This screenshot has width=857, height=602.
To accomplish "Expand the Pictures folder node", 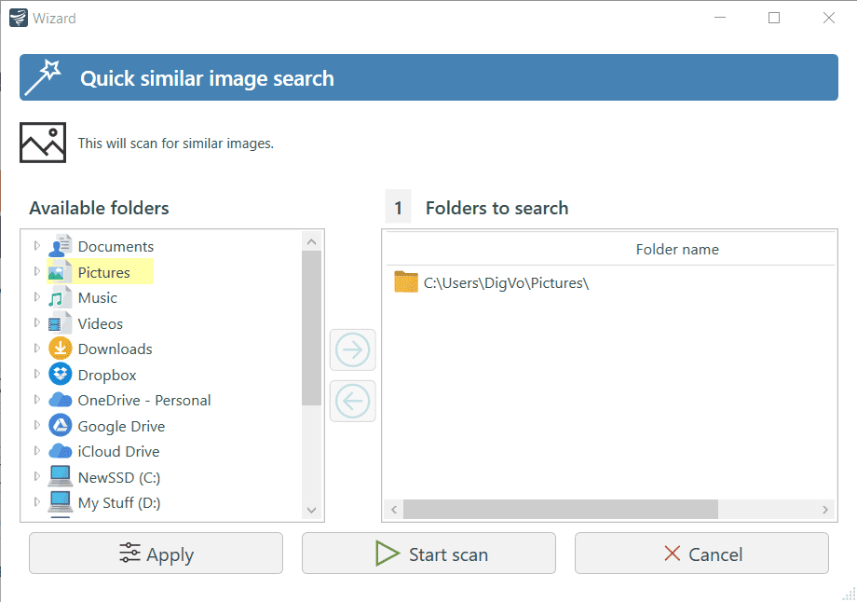I will (x=37, y=272).
